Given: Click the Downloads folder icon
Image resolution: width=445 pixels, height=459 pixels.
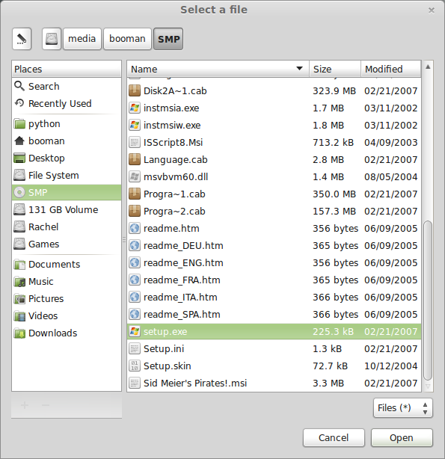Looking at the screenshot, I should (x=19, y=333).
